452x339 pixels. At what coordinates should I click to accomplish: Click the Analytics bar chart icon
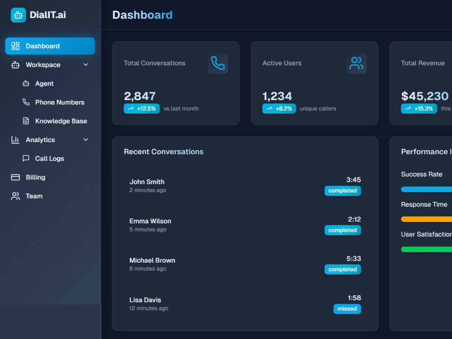click(x=15, y=140)
